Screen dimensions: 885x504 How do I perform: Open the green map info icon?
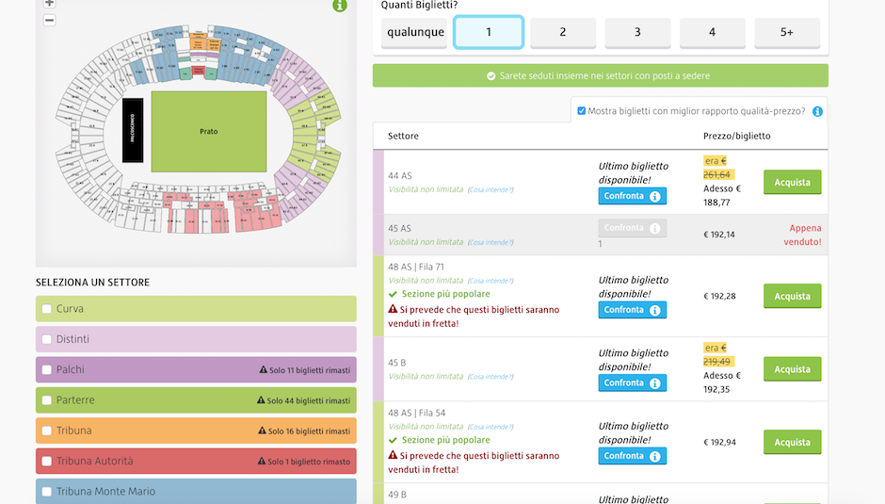340,5
